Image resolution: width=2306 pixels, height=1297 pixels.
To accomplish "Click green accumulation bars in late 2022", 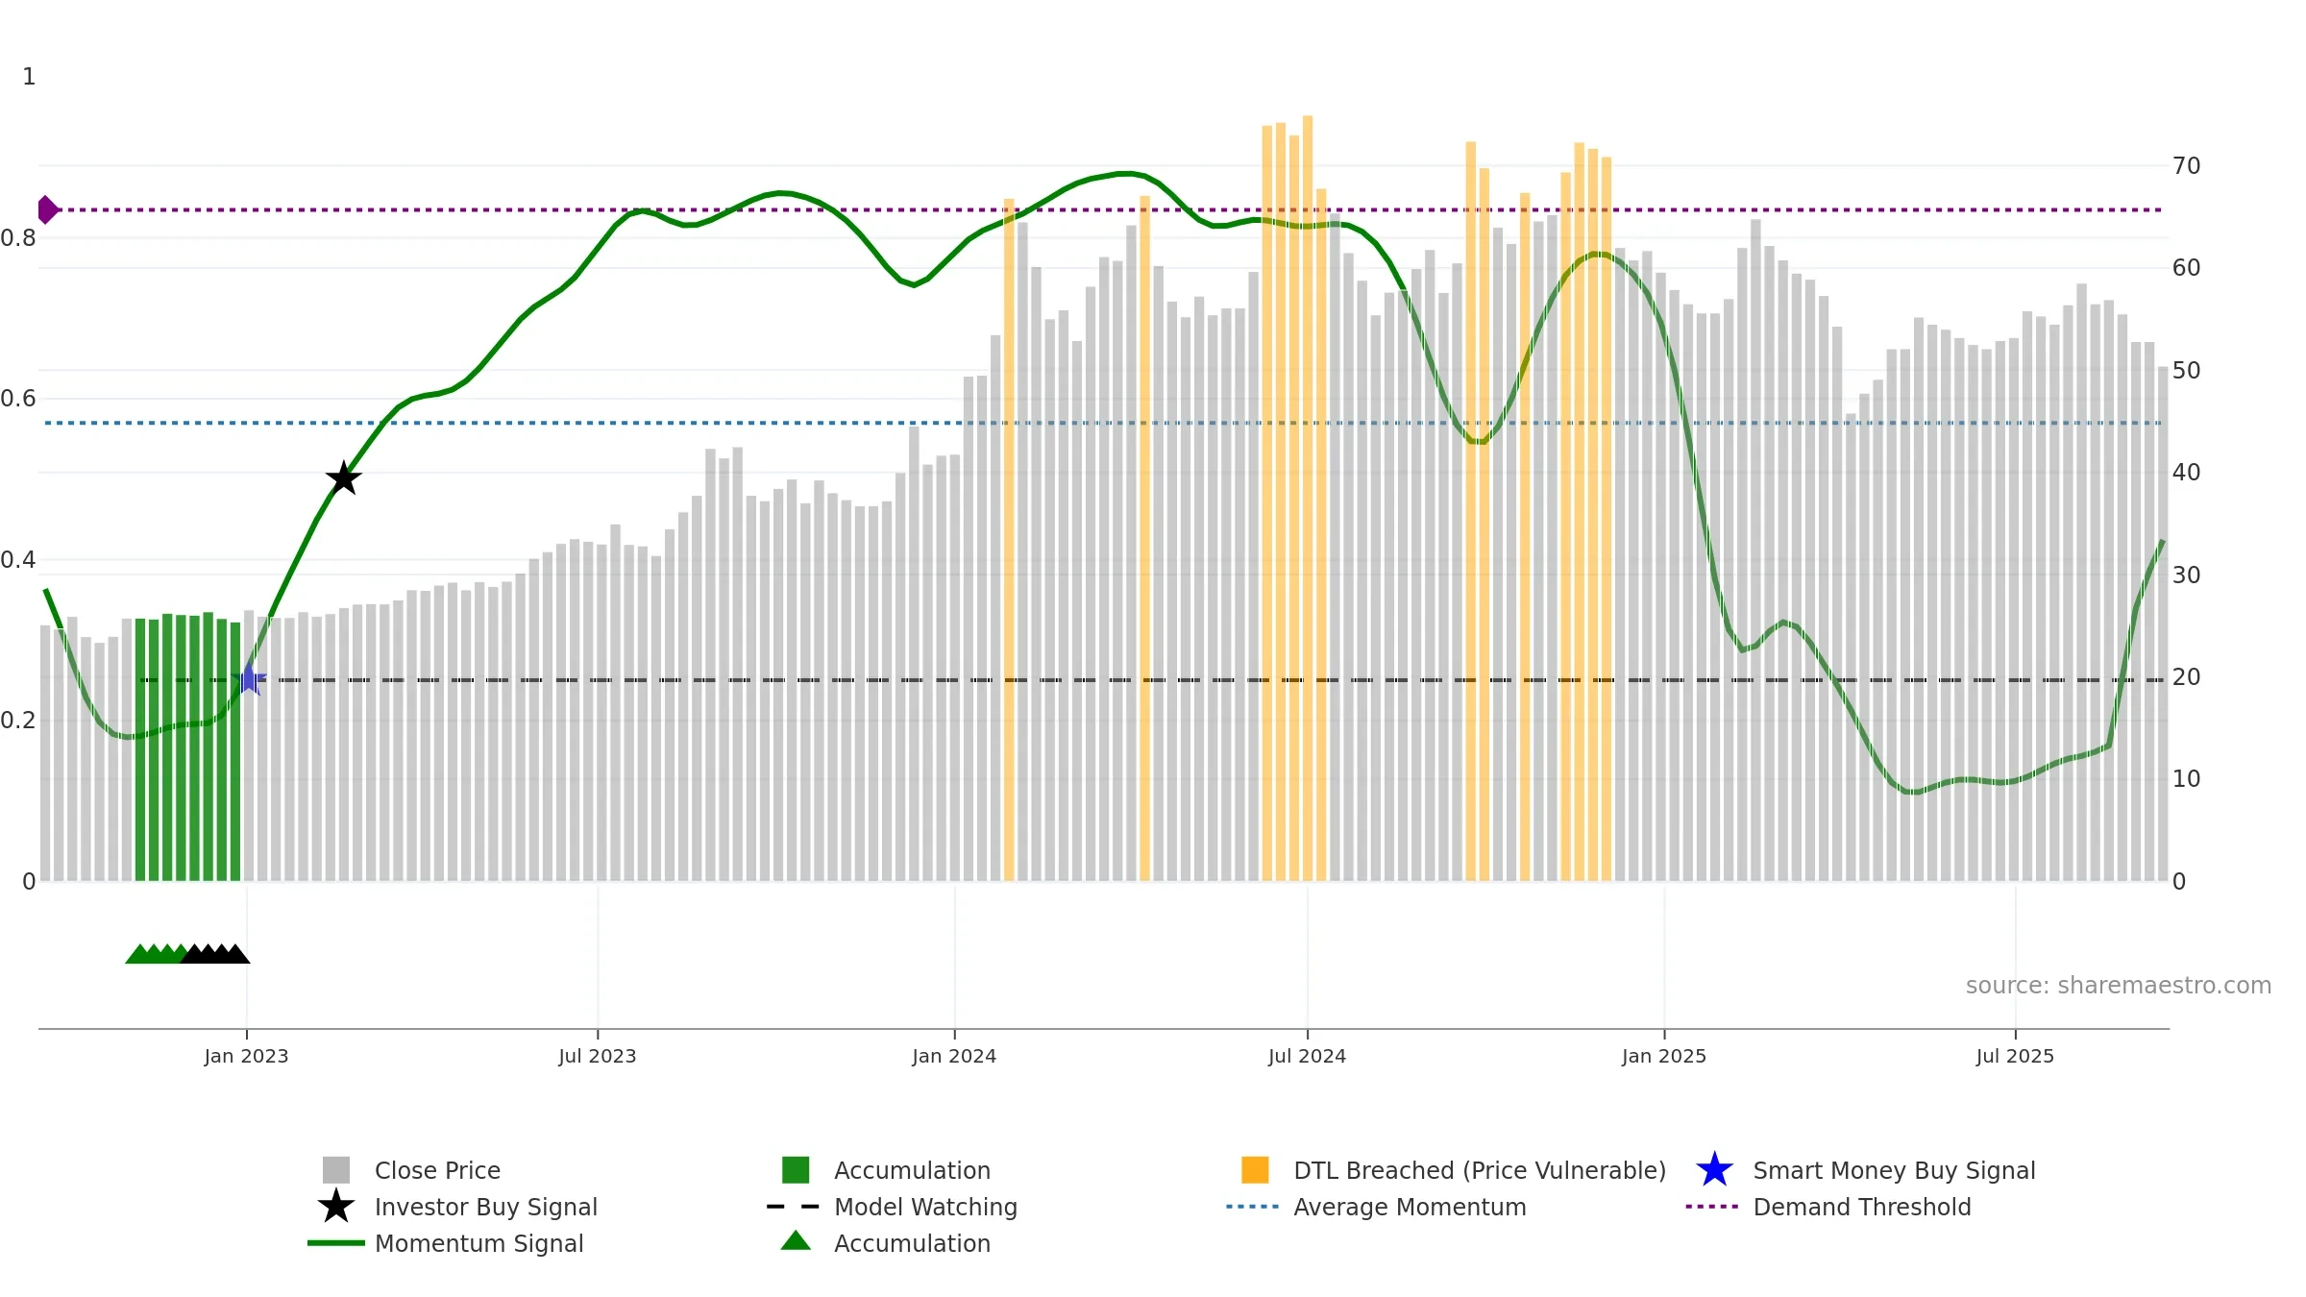I will [x=187, y=747].
